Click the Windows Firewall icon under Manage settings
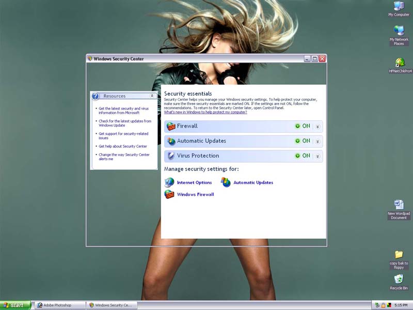 (x=169, y=194)
